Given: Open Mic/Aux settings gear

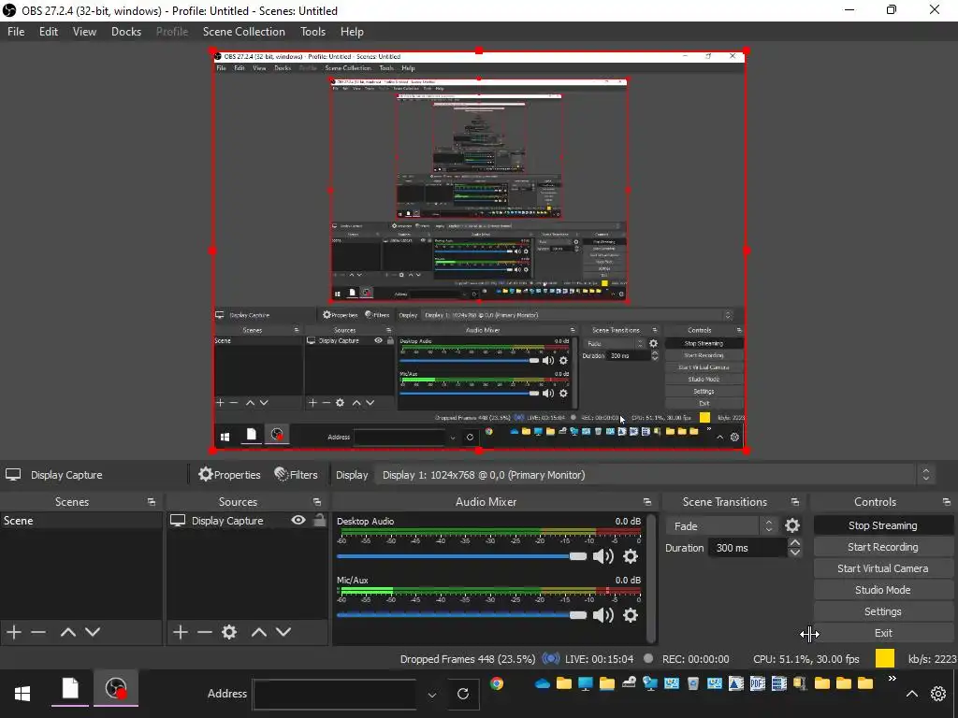Looking at the screenshot, I should (631, 615).
